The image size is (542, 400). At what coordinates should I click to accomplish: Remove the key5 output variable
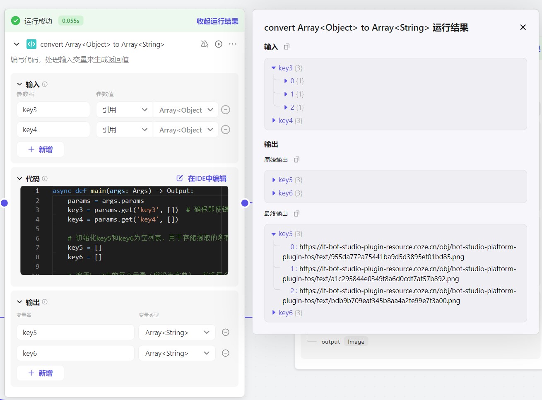(226, 332)
